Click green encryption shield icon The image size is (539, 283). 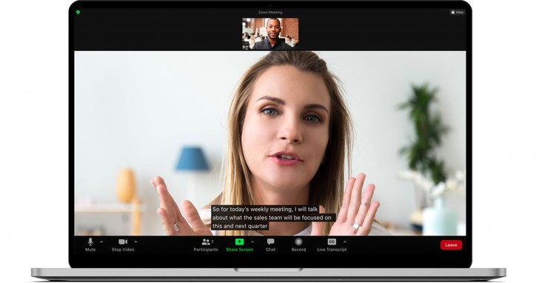click(x=78, y=12)
